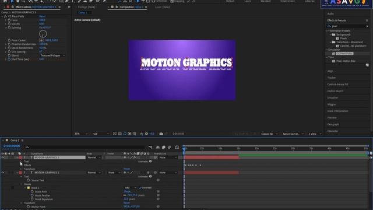Click the Mask Feather constrain proportions link
Image resolution: width=373 pixels, height=210 pixels.
(125, 195)
